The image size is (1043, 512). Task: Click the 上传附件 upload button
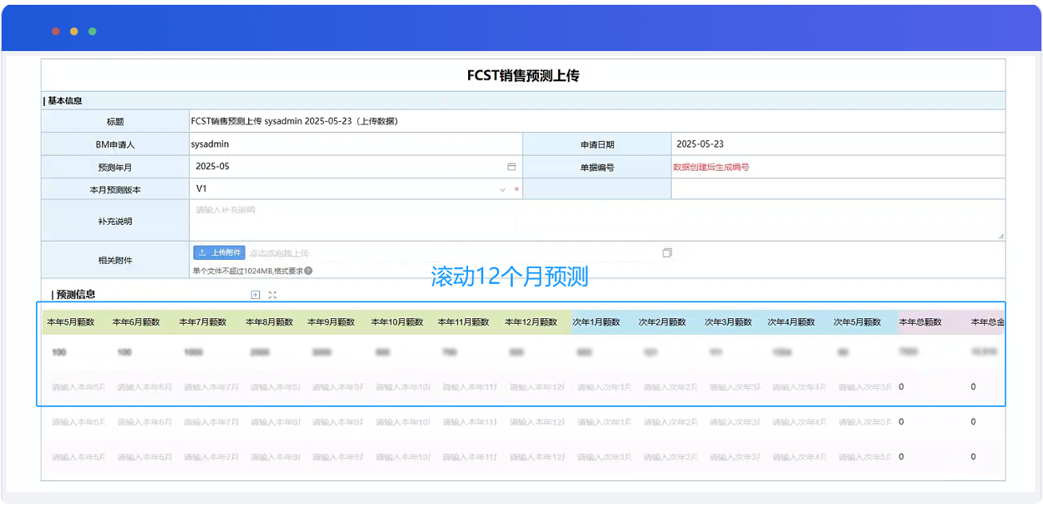(x=219, y=252)
